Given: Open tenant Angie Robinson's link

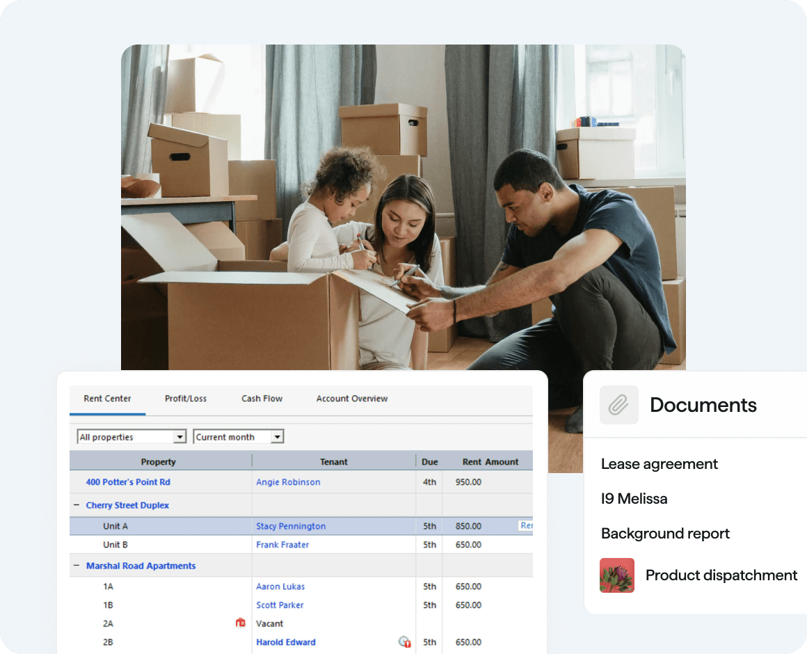Looking at the screenshot, I should tap(288, 482).
